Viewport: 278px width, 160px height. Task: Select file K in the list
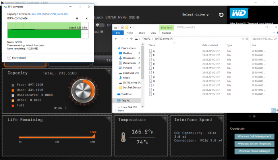click(x=154, y=94)
